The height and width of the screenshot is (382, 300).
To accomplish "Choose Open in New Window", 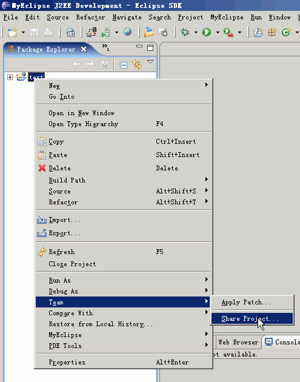I will click(x=124, y=113).
